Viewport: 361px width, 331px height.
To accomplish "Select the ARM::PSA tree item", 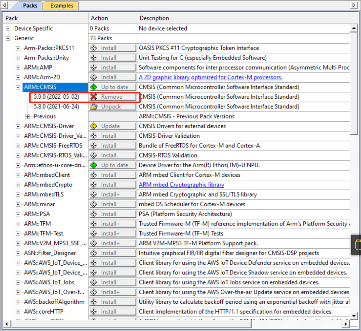I will point(37,214).
